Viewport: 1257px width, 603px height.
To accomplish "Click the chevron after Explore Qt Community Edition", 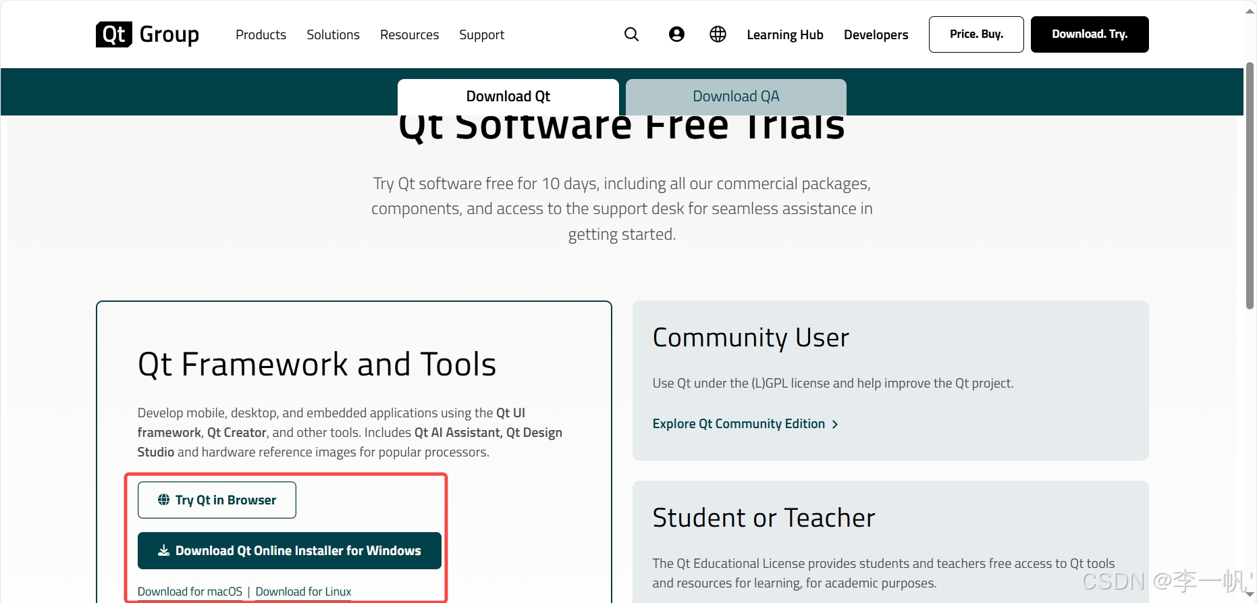I will click(835, 424).
